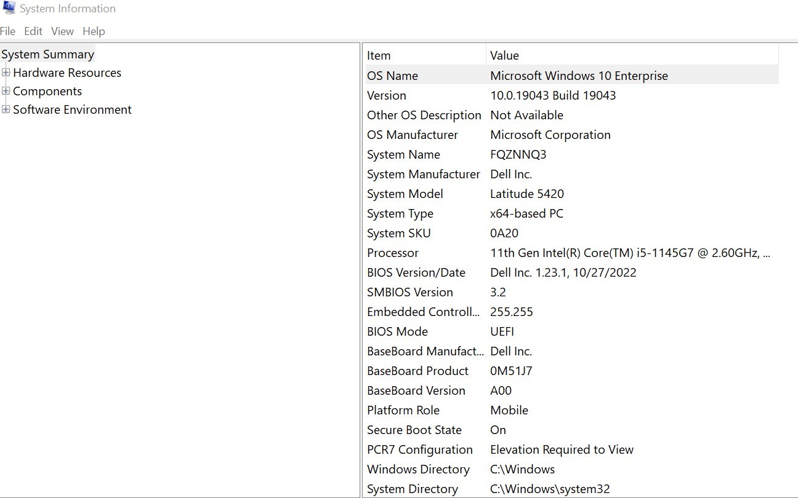Click the Dell Inc. 1.23.1, 10/27/2022 value
This screenshot has height=498, width=798.
tap(563, 272)
